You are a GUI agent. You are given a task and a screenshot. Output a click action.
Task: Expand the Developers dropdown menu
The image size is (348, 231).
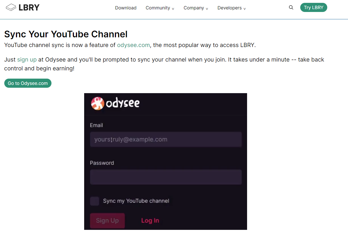pos(231,8)
